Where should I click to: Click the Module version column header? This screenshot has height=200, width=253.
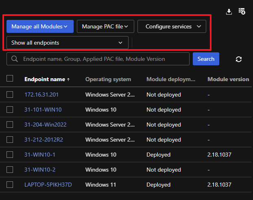coord(228,79)
